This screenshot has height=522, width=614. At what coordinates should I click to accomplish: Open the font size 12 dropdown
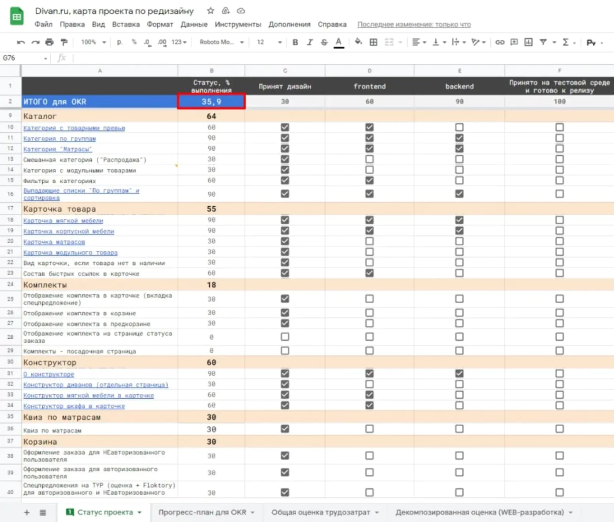tap(269, 42)
